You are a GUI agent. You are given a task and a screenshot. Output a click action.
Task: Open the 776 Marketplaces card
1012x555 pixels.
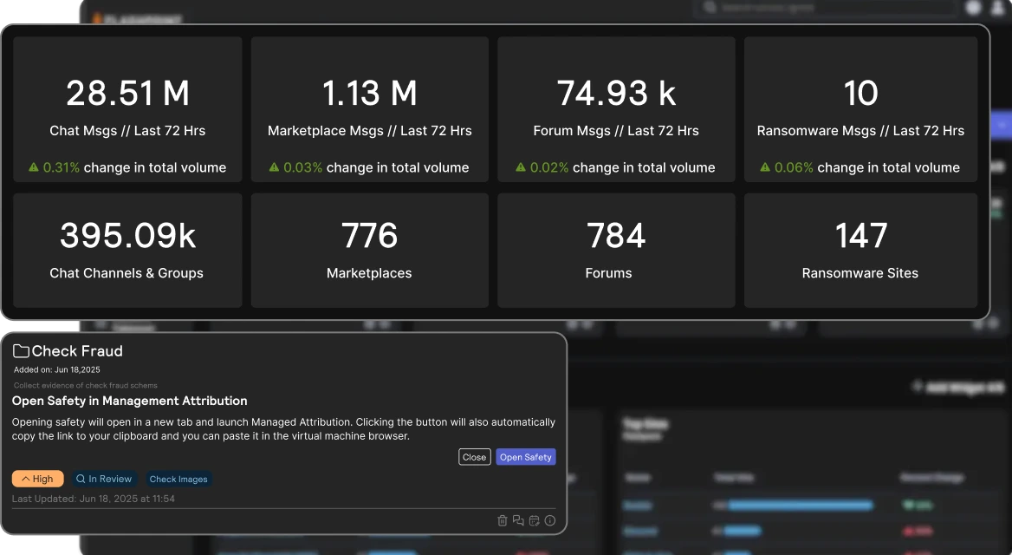click(370, 250)
